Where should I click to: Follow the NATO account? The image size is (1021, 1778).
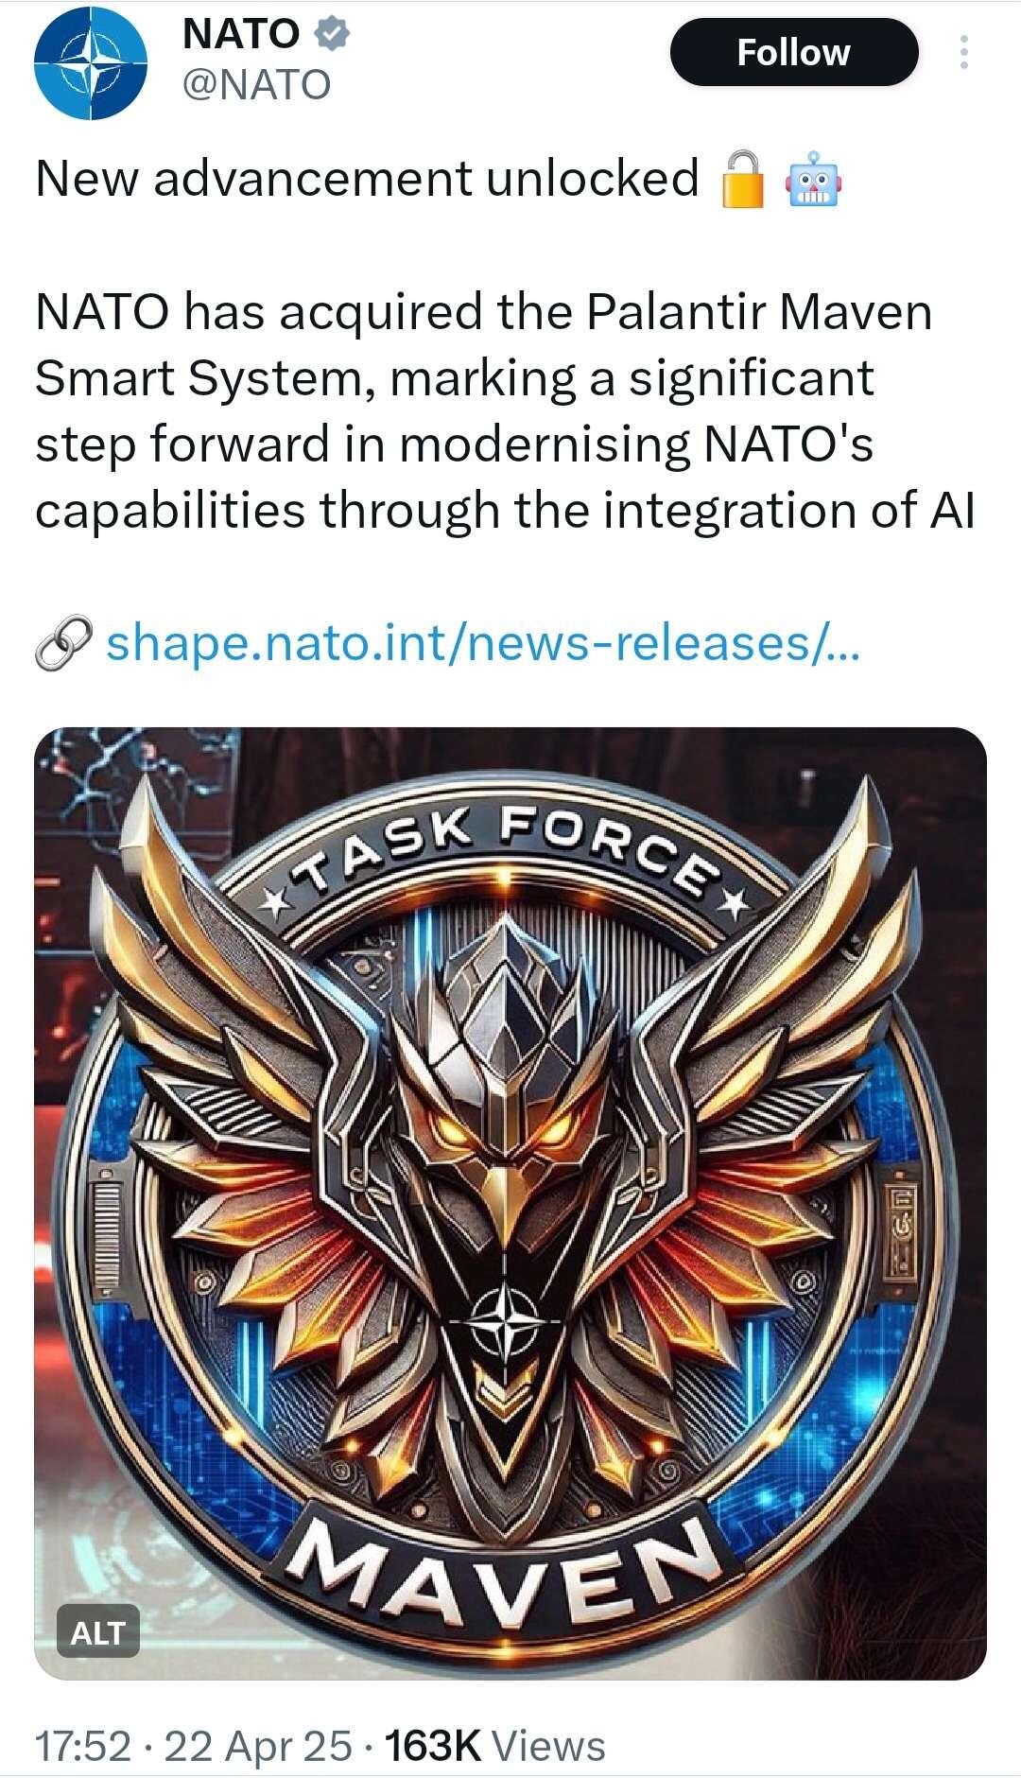click(794, 52)
